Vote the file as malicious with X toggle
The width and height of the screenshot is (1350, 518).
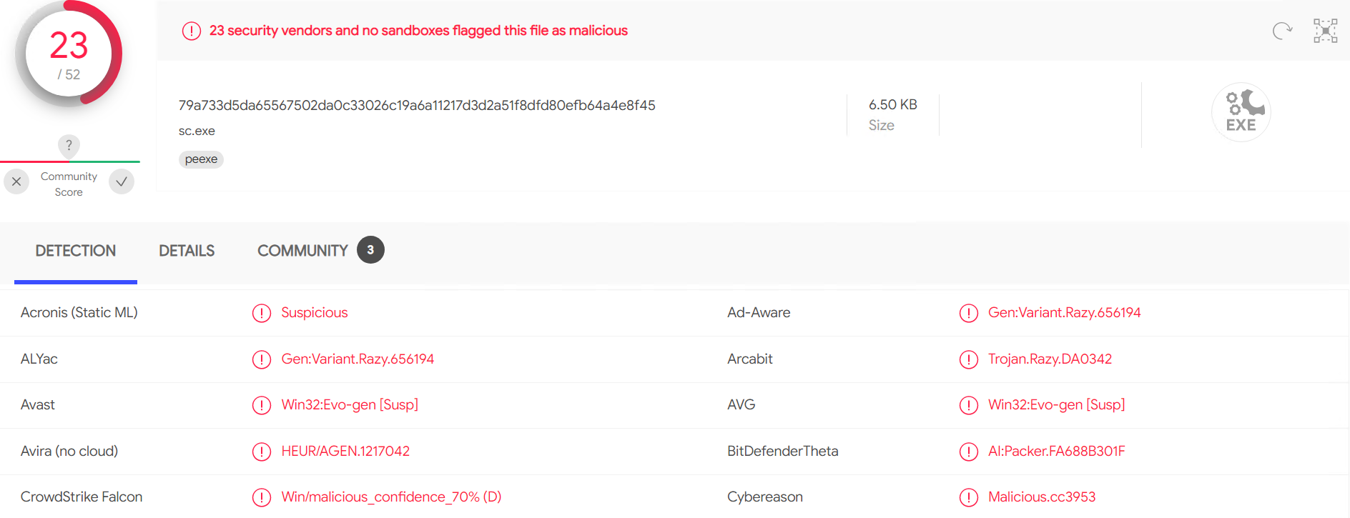point(16,181)
